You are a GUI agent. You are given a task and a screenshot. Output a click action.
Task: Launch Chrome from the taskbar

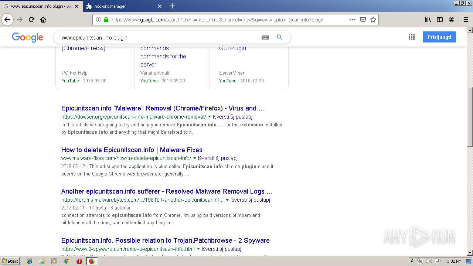pos(67,261)
